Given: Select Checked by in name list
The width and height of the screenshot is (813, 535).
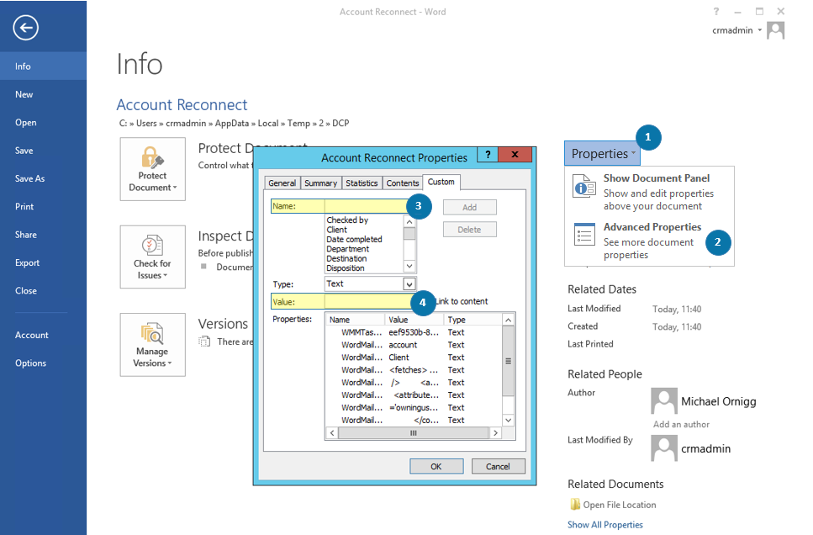Looking at the screenshot, I should (347, 220).
